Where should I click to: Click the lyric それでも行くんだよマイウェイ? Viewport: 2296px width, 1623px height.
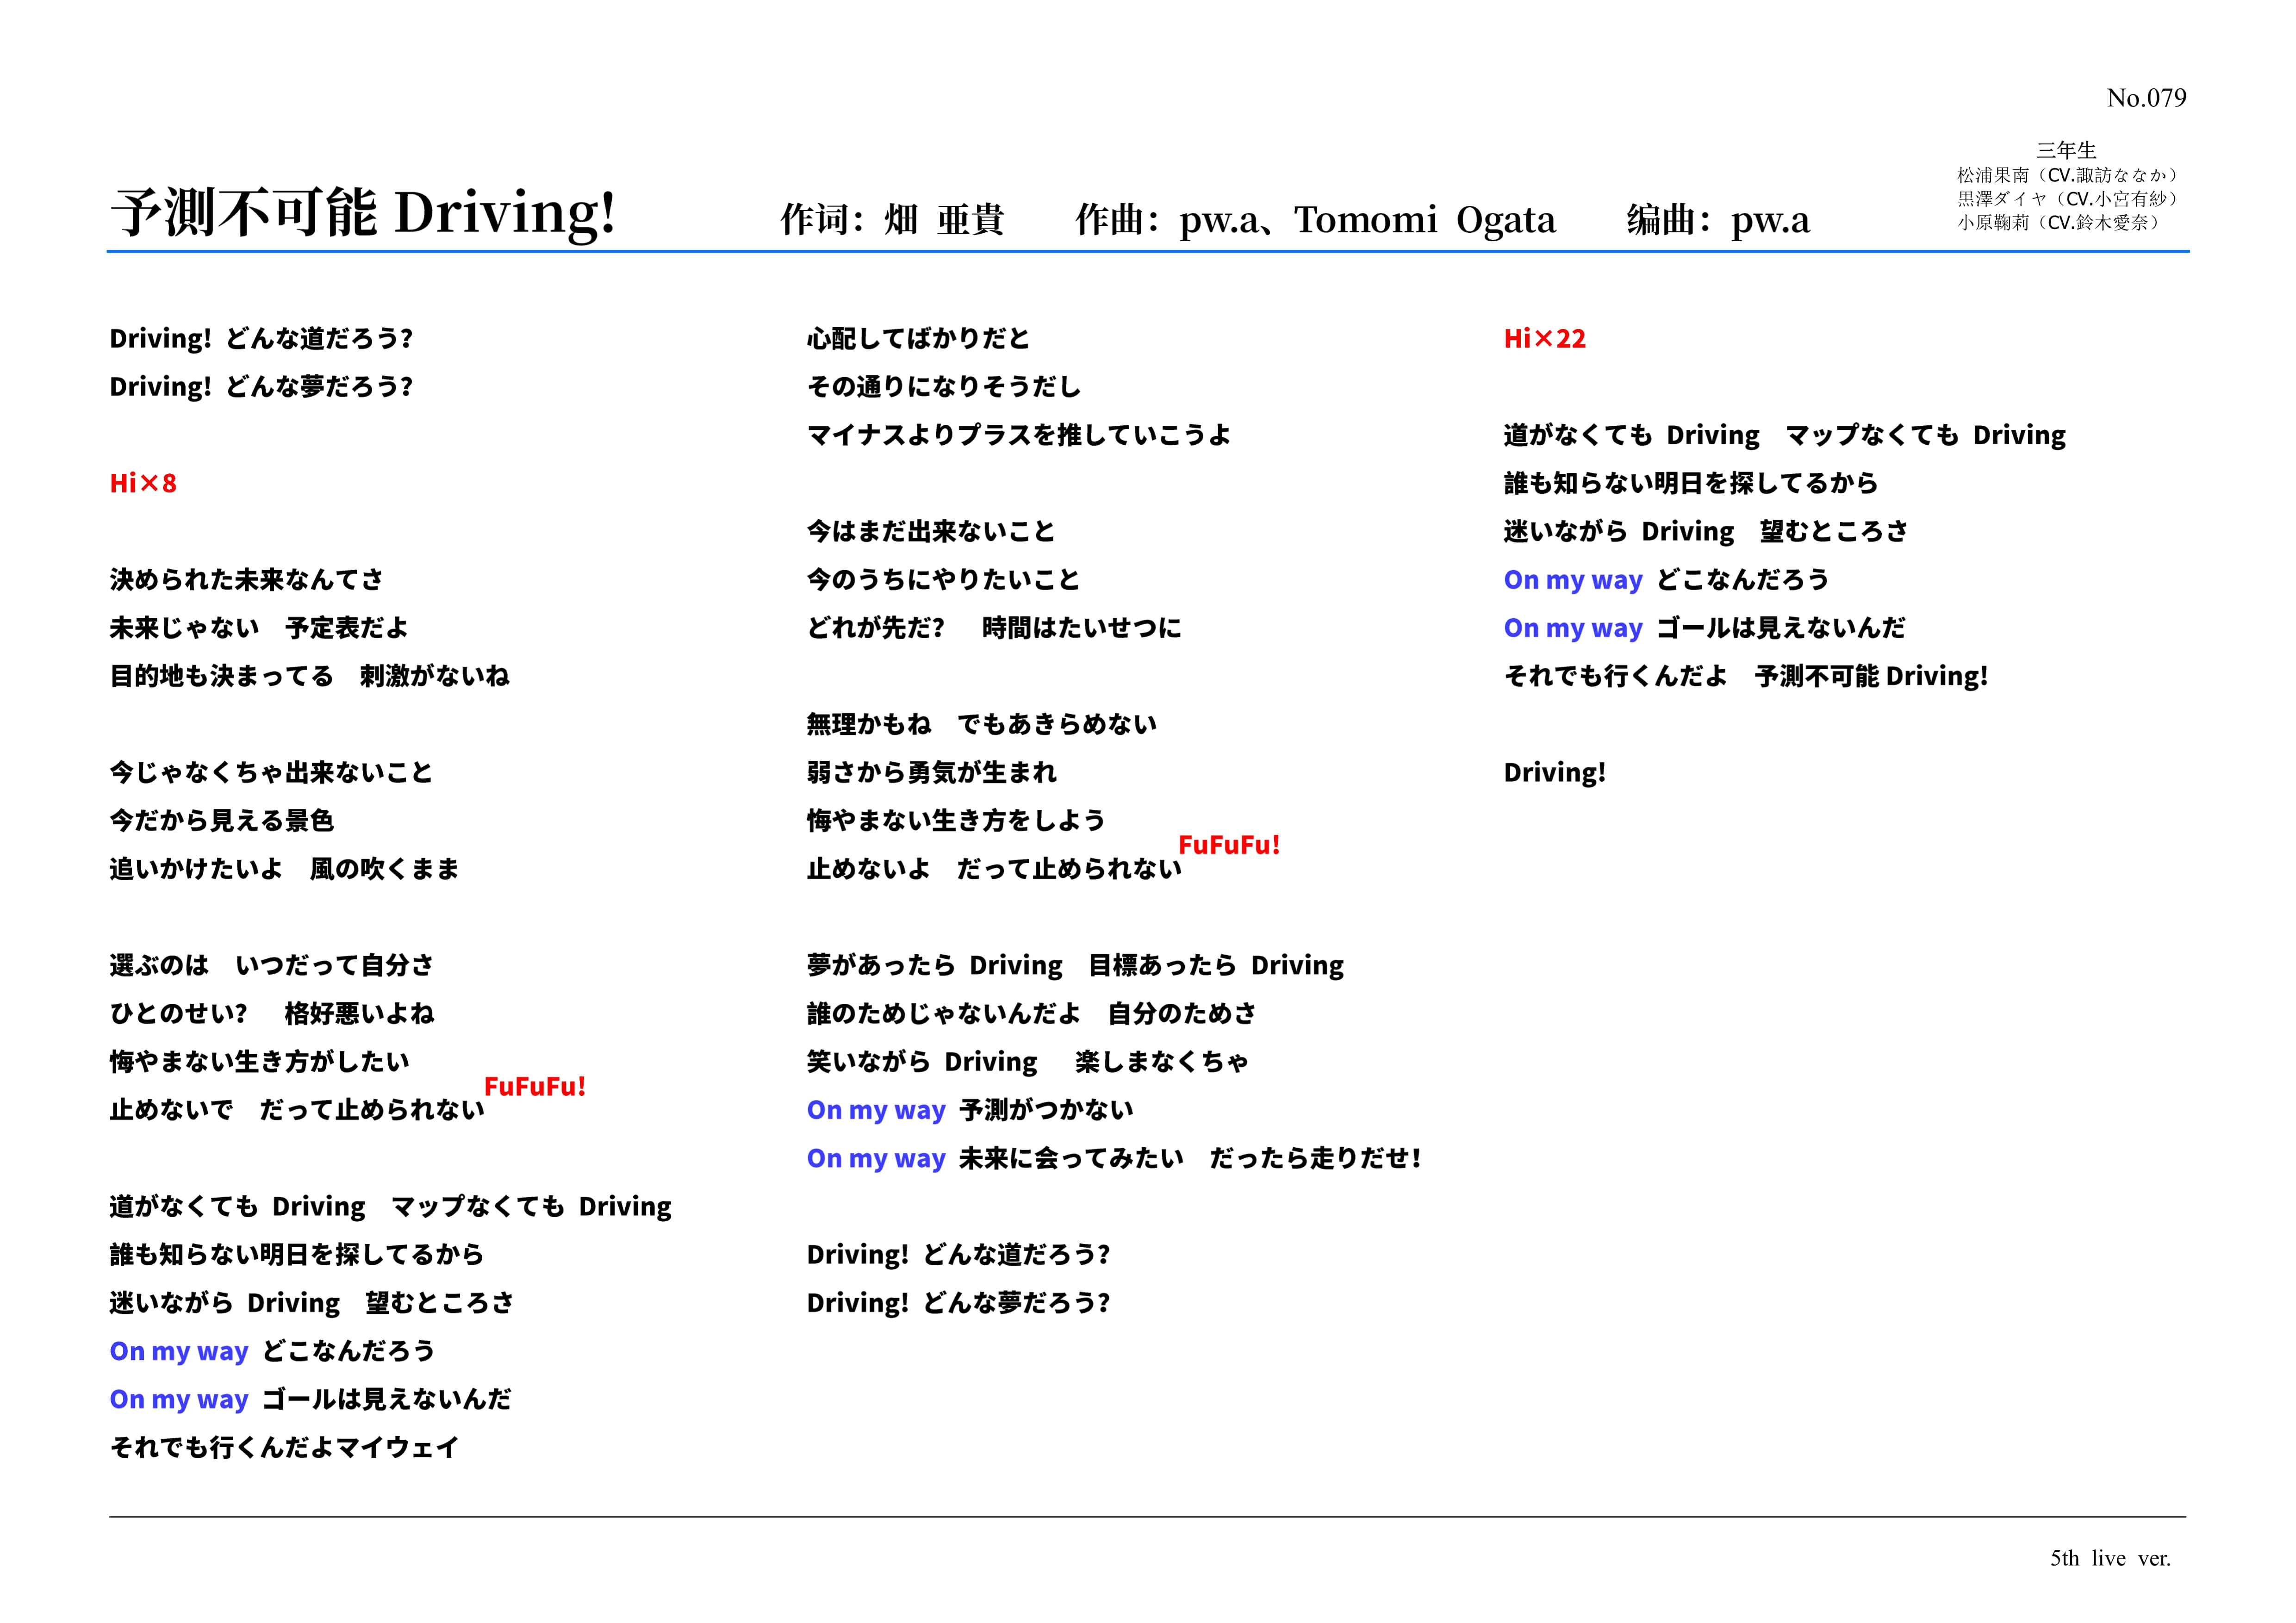pos(284,1447)
